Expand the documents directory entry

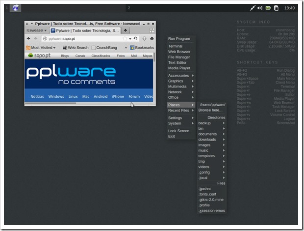[x=211, y=134]
